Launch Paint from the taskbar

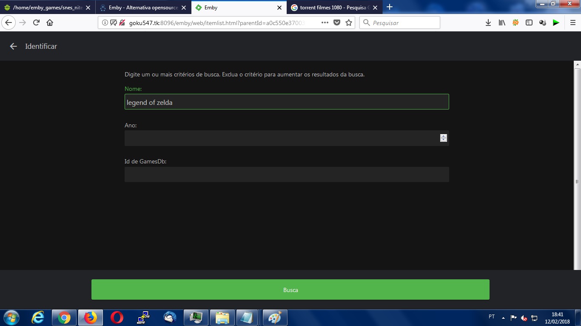(275, 318)
